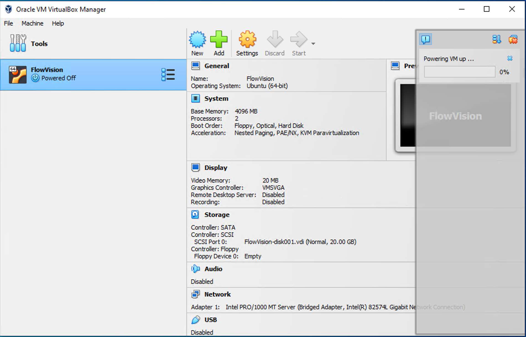Click the New virtual machine icon

197,40
